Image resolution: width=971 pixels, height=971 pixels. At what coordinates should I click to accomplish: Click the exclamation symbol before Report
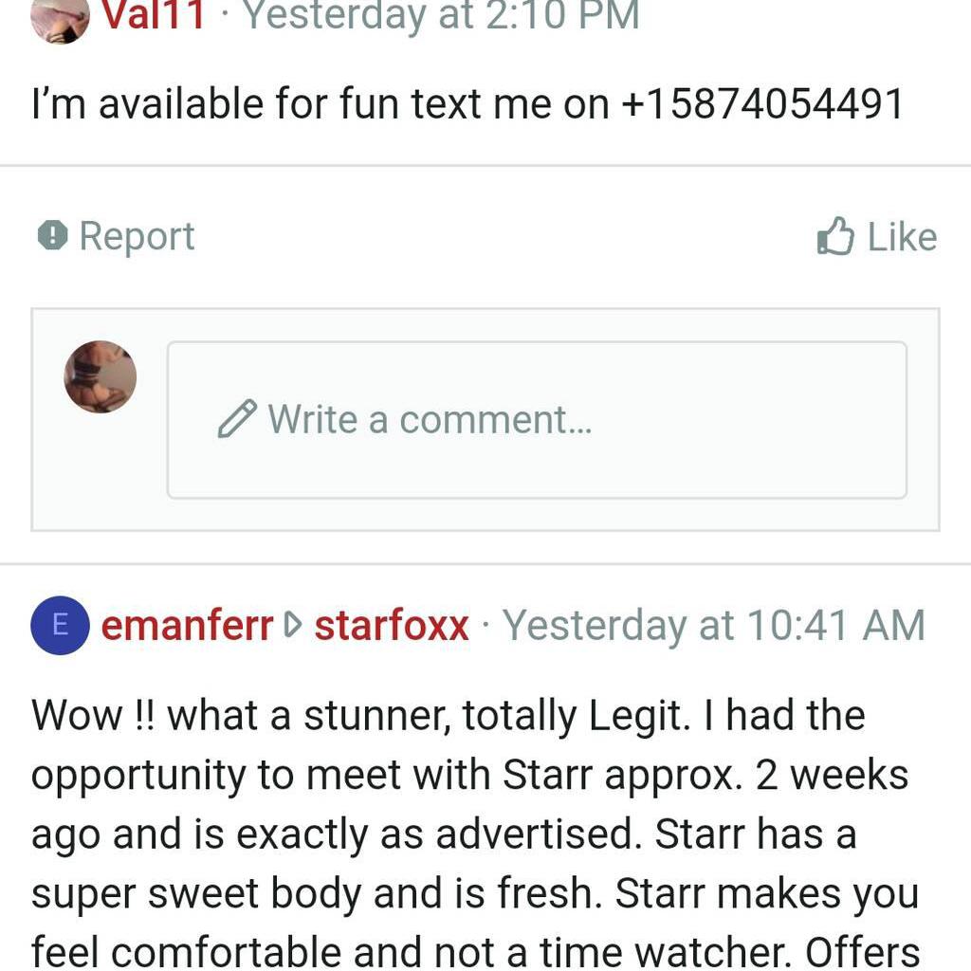pyautogui.click(x=54, y=236)
